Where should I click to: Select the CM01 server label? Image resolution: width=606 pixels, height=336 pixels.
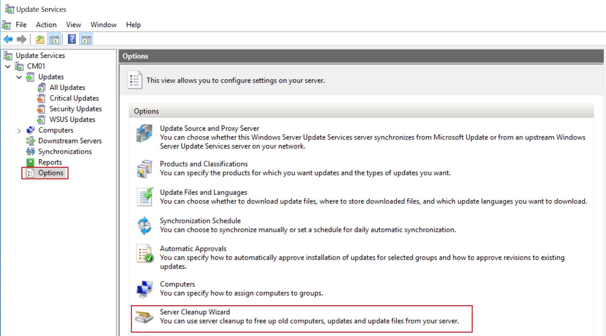(36, 66)
